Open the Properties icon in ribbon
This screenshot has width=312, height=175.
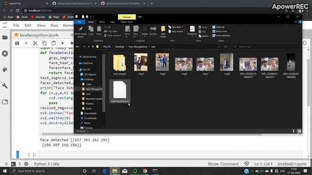pyautogui.click(x=192, y=31)
